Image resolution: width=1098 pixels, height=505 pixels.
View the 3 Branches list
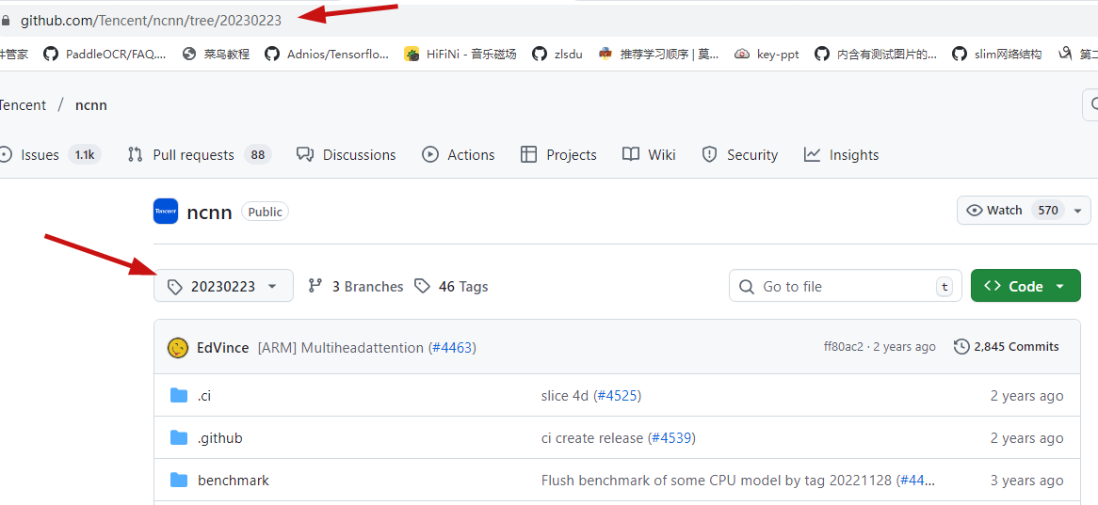[x=356, y=286]
